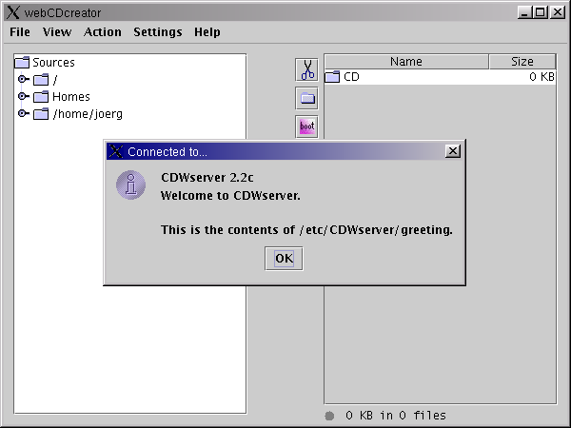This screenshot has width=571, height=428.
Task: Click the new folder toolbar button
Action: click(306, 98)
